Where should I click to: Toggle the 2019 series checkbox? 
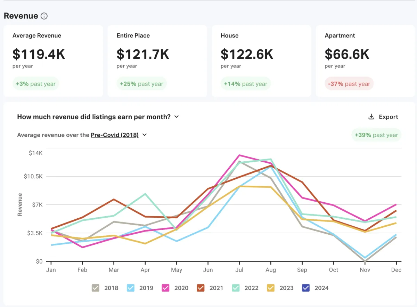tap(131, 288)
